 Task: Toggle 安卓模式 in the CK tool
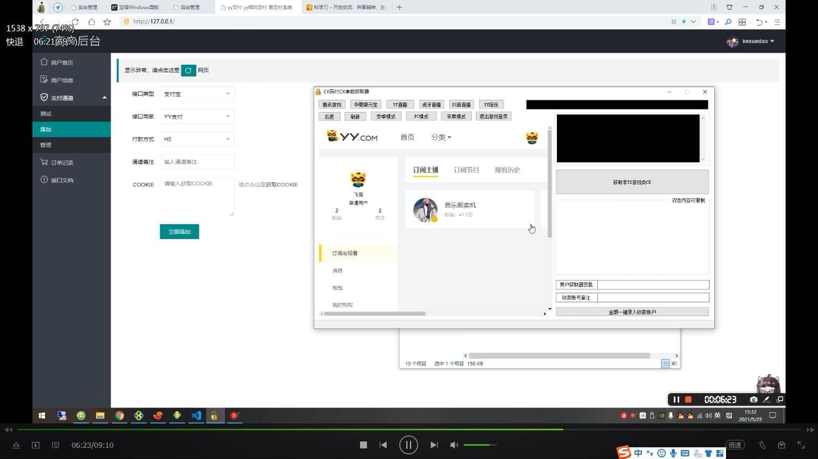[x=386, y=116]
